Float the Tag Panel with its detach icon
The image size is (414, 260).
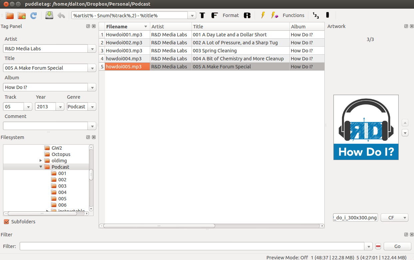tap(88, 26)
